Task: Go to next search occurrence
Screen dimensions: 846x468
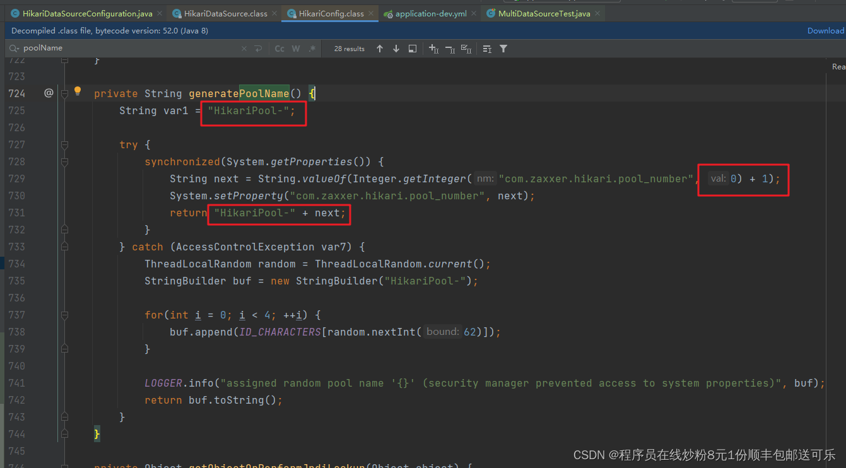Action: (x=396, y=49)
